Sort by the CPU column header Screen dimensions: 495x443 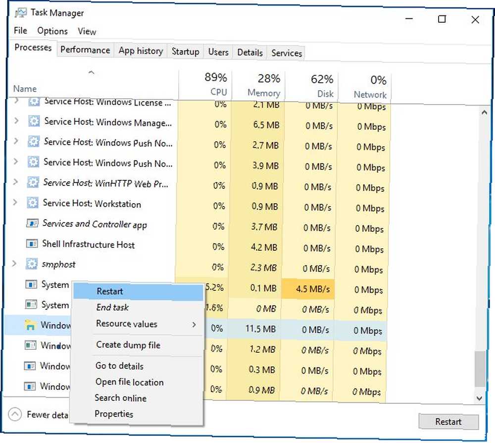point(205,84)
